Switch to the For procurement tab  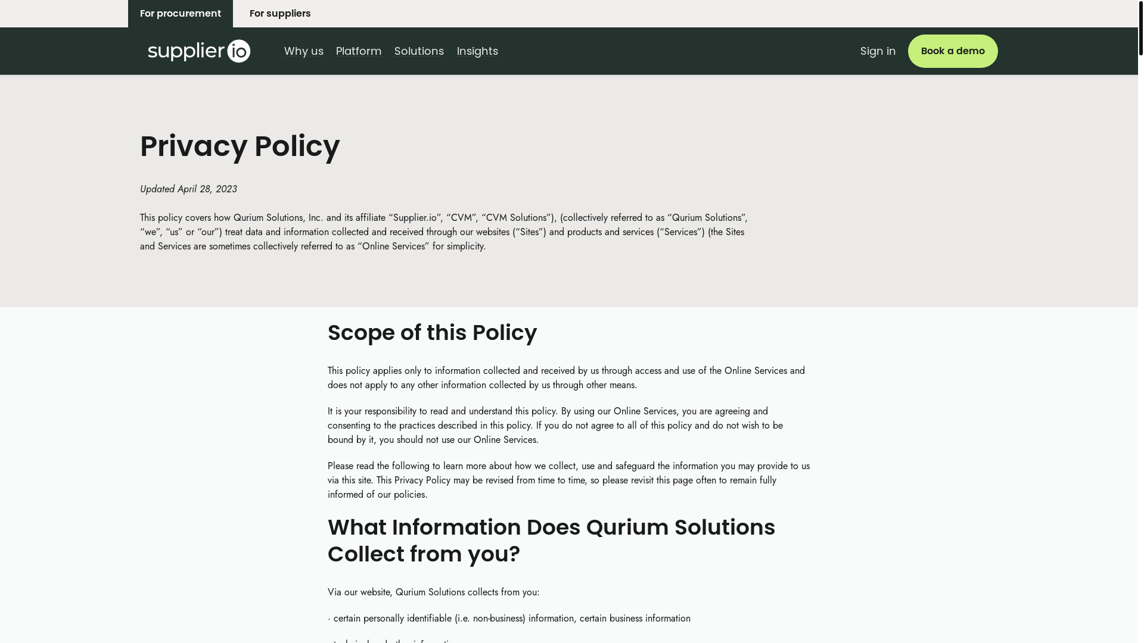pyautogui.click(x=181, y=14)
